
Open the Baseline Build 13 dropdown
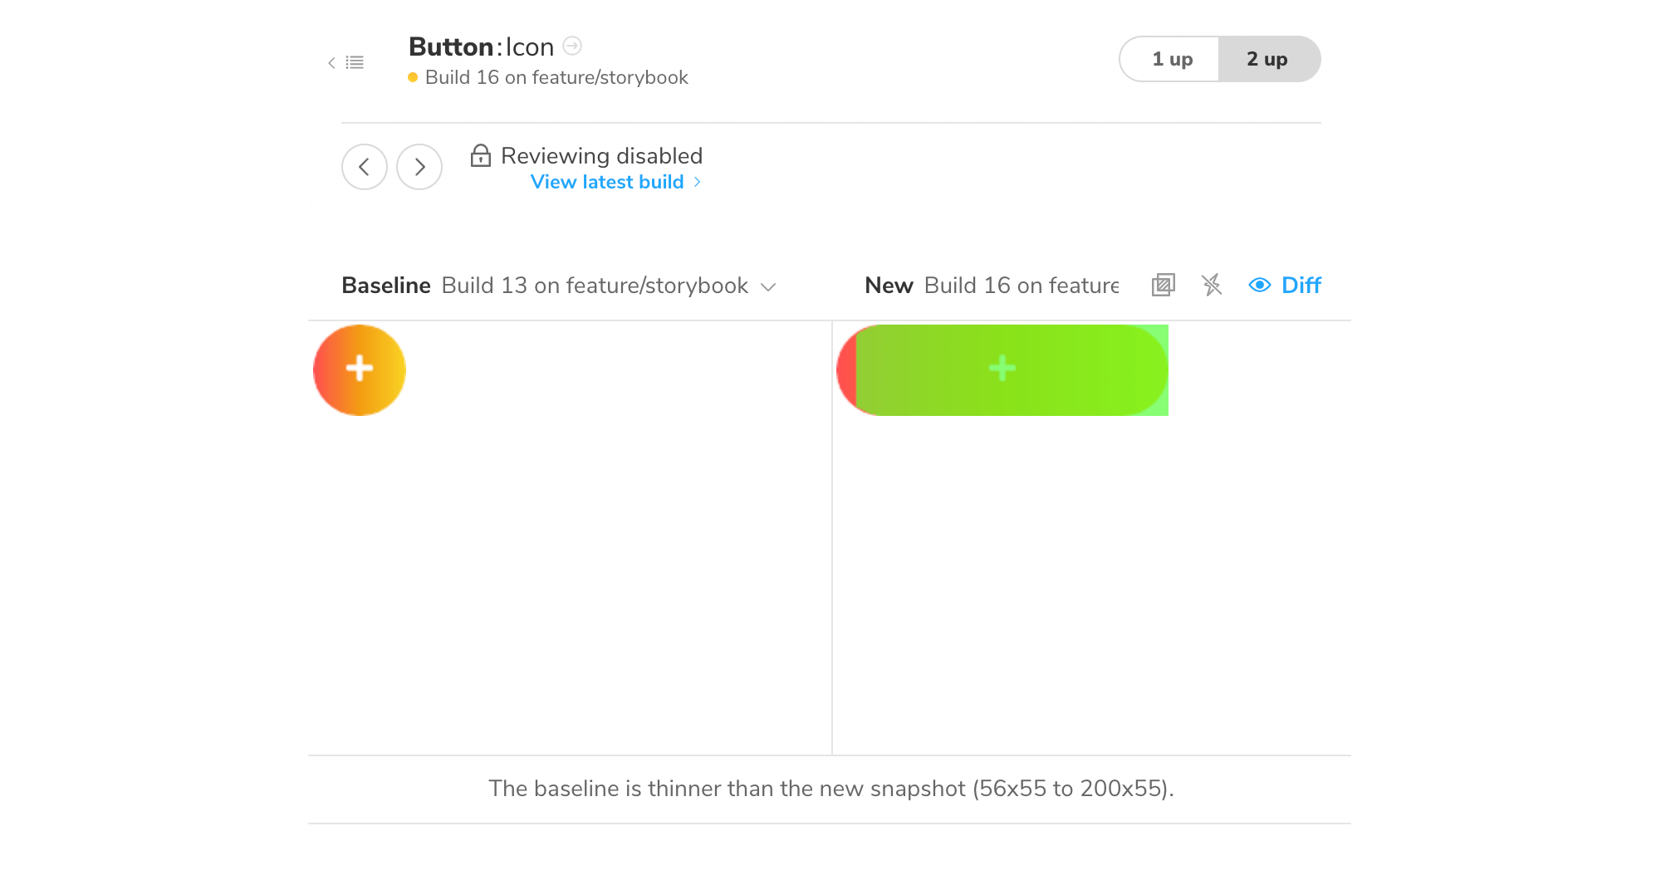click(x=769, y=286)
